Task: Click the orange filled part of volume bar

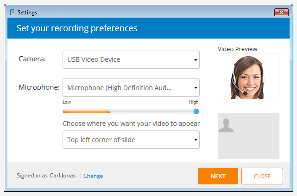Action: point(86,112)
